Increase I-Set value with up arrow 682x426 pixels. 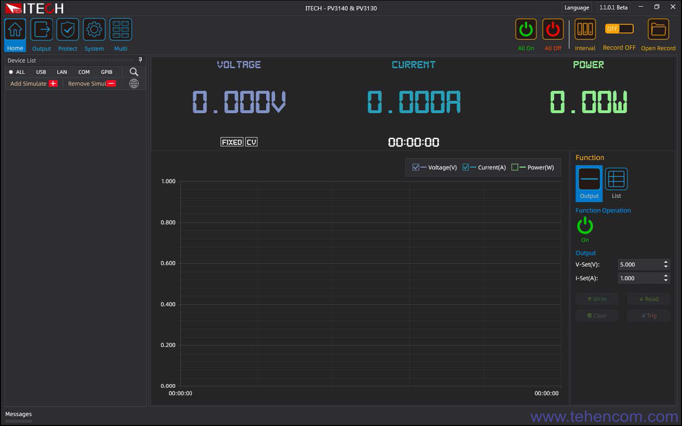666,276
